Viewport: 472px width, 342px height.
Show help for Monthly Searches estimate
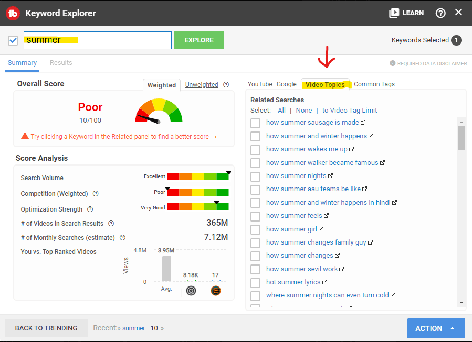(122, 237)
